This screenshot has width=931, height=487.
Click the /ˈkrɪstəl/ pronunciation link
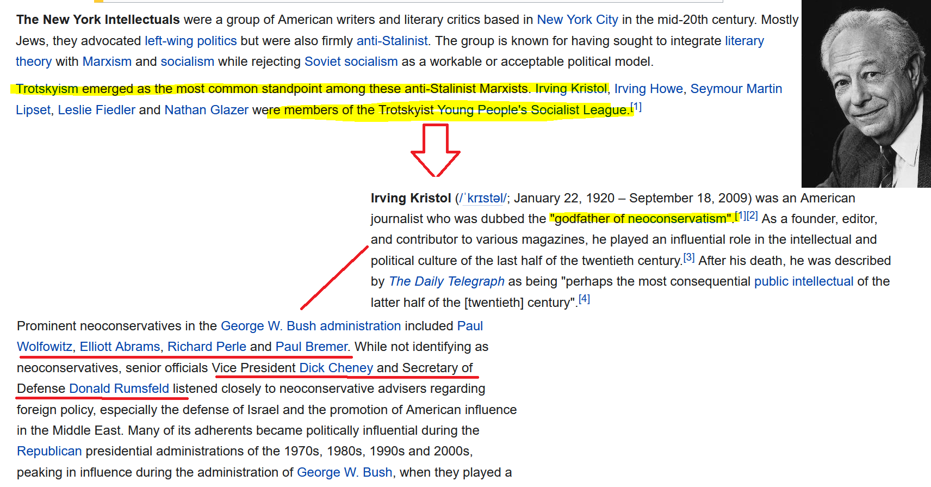pos(483,198)
